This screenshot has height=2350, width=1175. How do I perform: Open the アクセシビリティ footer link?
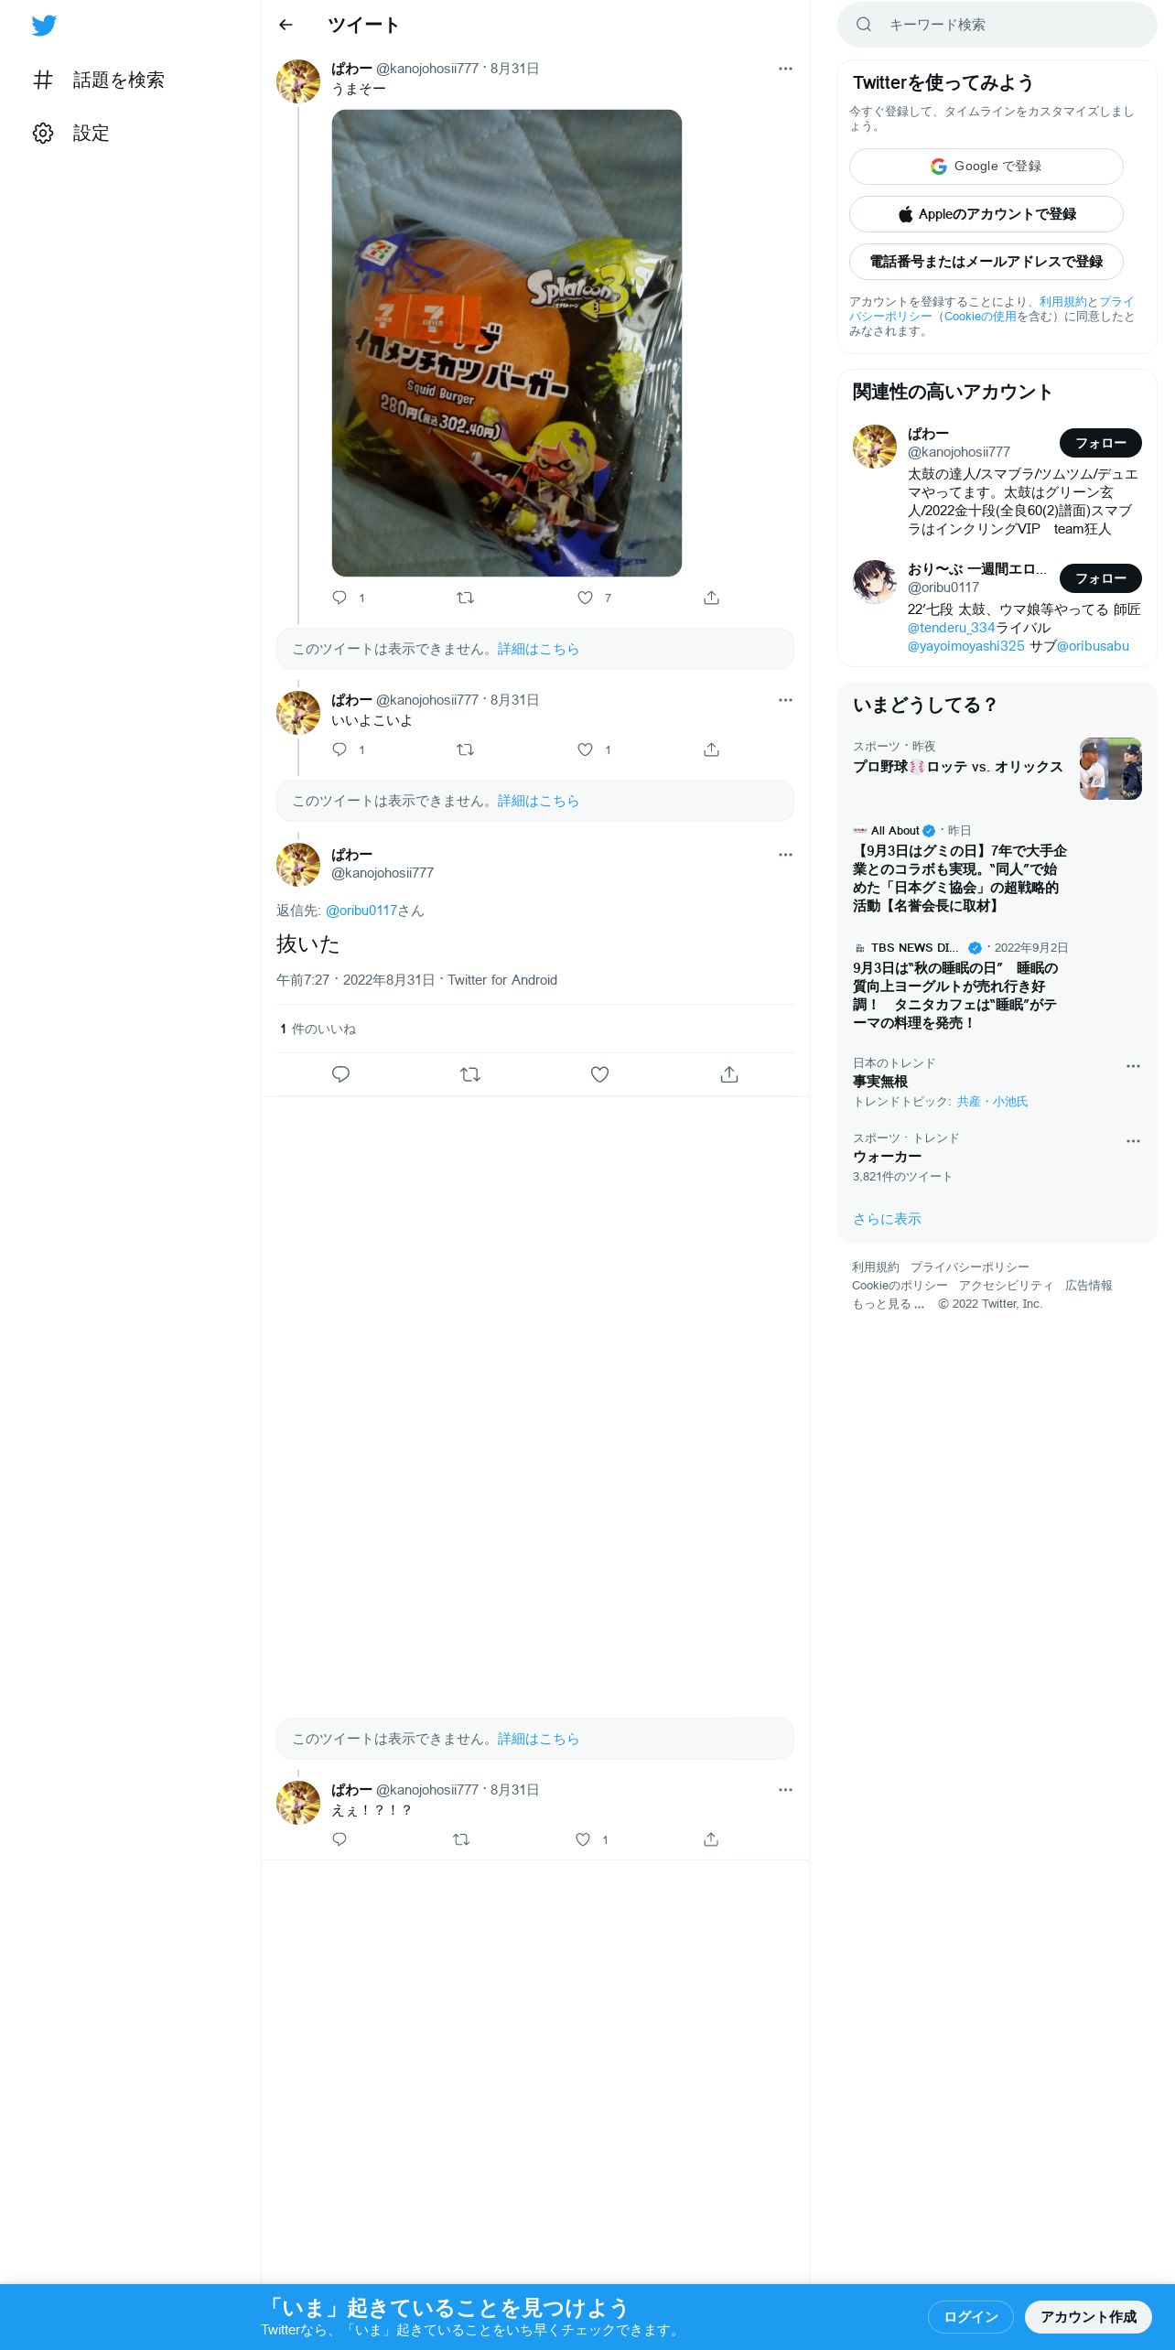[1006, 1286]
